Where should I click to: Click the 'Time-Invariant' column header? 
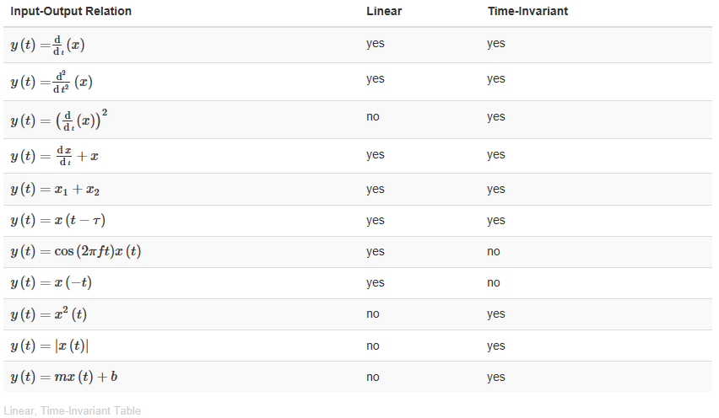pyautogui.click(x=527, y=12)
